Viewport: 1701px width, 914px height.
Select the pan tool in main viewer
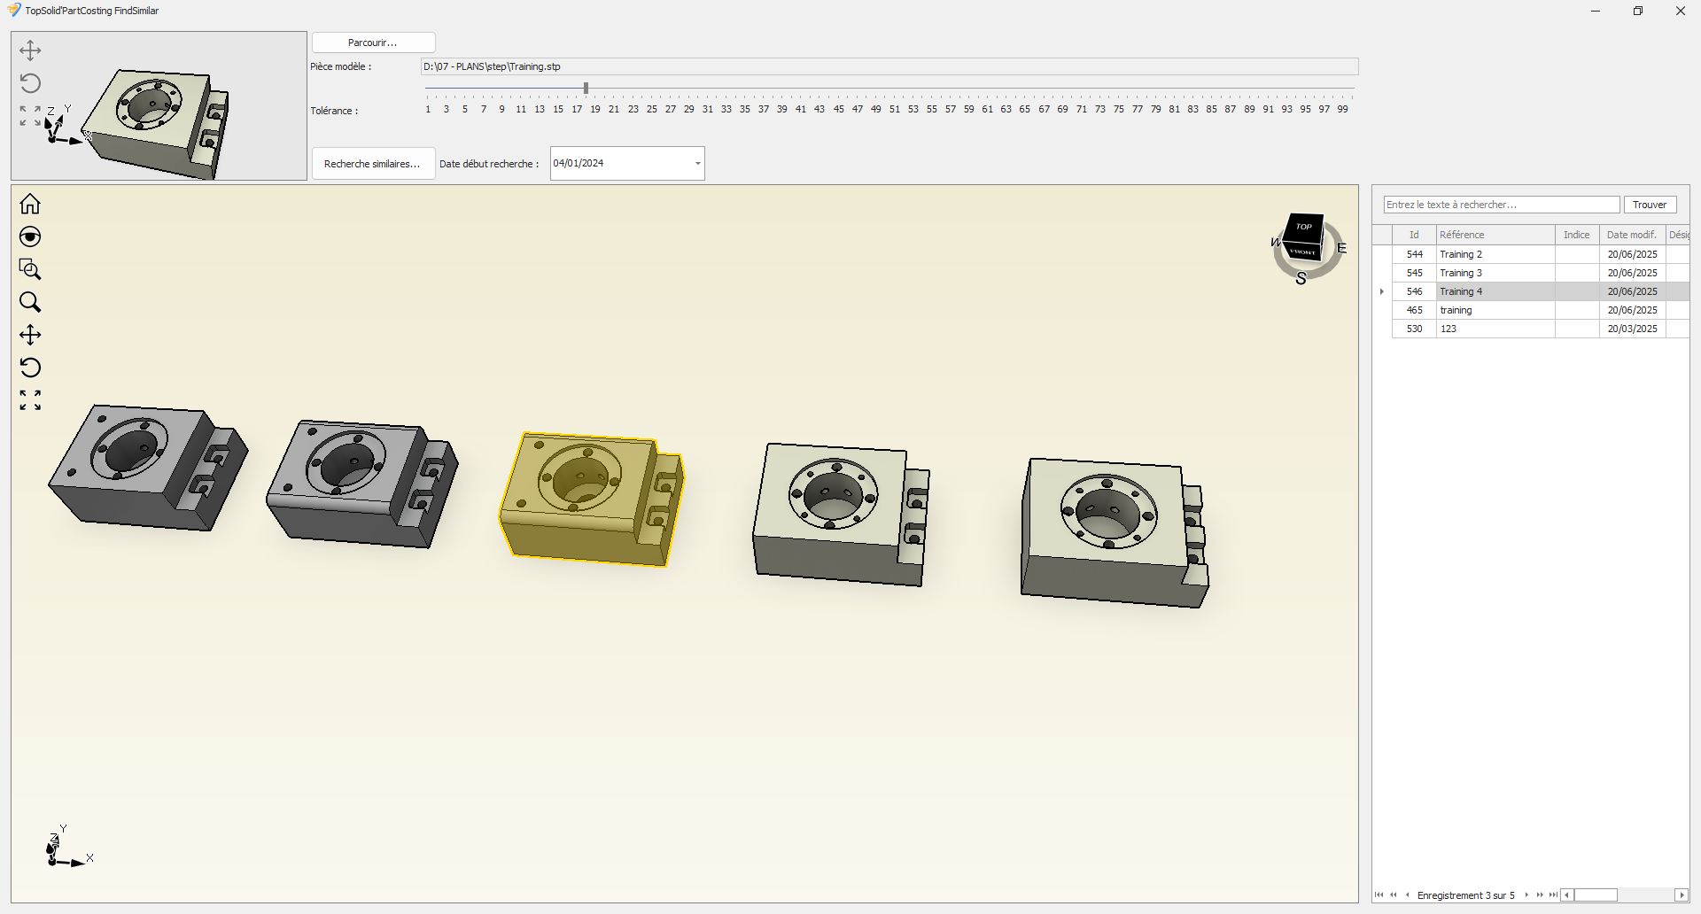[x=30, y=335]
